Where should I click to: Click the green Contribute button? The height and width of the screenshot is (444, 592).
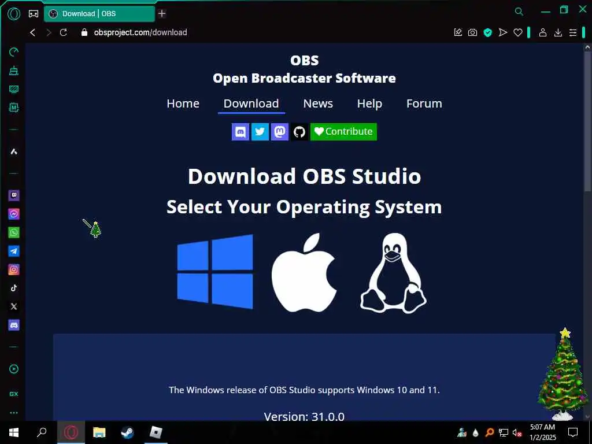click(343, 132)
